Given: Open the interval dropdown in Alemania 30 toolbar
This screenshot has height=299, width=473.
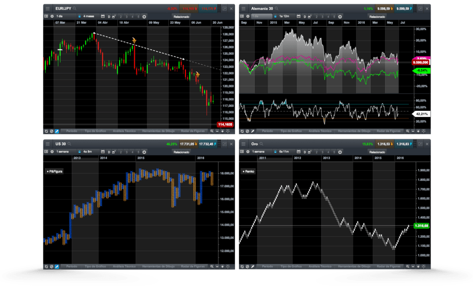Looking at the screenshot, I should 262,17.
